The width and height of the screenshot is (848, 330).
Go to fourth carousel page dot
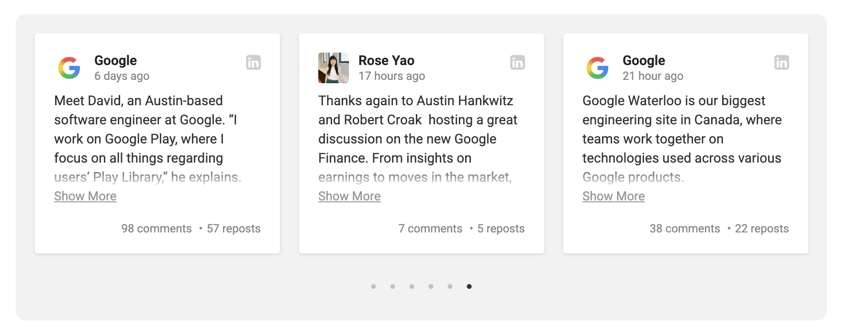click(431, 286)
